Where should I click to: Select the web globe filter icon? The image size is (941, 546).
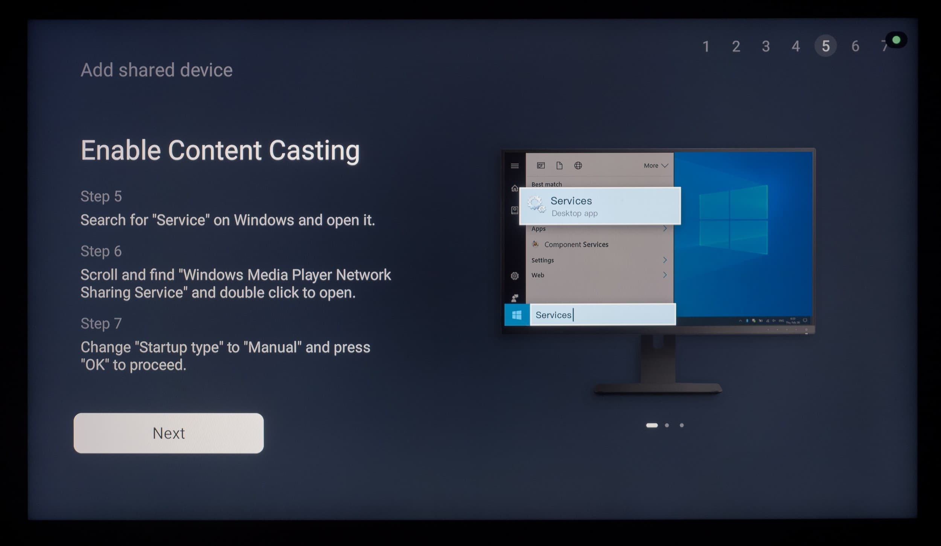click(578, 166)
